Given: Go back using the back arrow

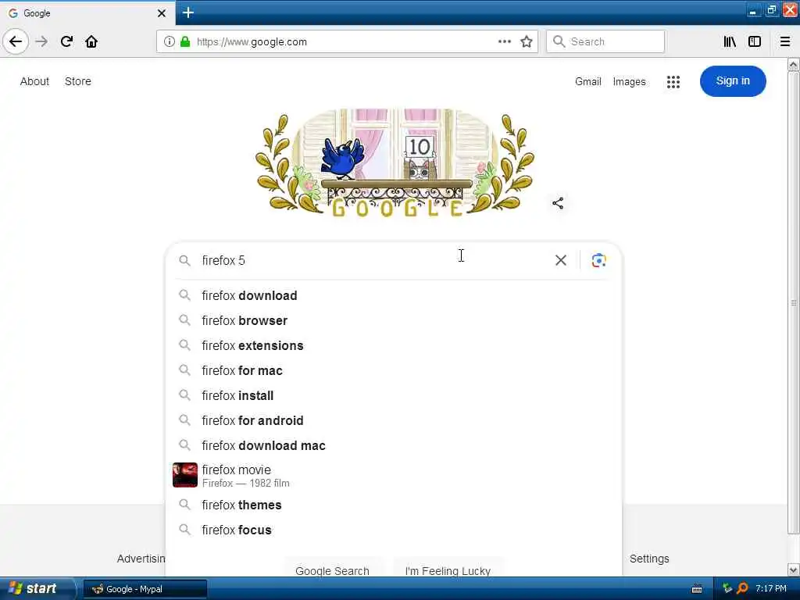Looking at the screenshot, I should (16, 41).
